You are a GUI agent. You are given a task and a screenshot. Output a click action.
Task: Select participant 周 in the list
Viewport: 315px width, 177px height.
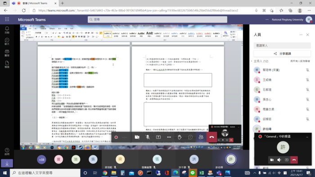[x=282, y=109]
